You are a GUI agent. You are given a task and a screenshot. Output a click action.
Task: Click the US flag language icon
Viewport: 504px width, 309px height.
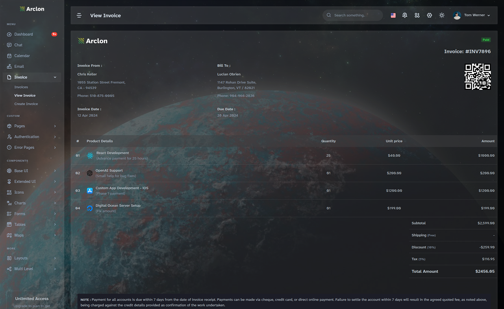393,15
